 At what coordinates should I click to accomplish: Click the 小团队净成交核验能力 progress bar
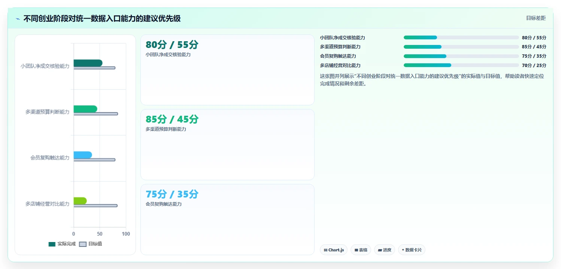[x=461, y=37]
